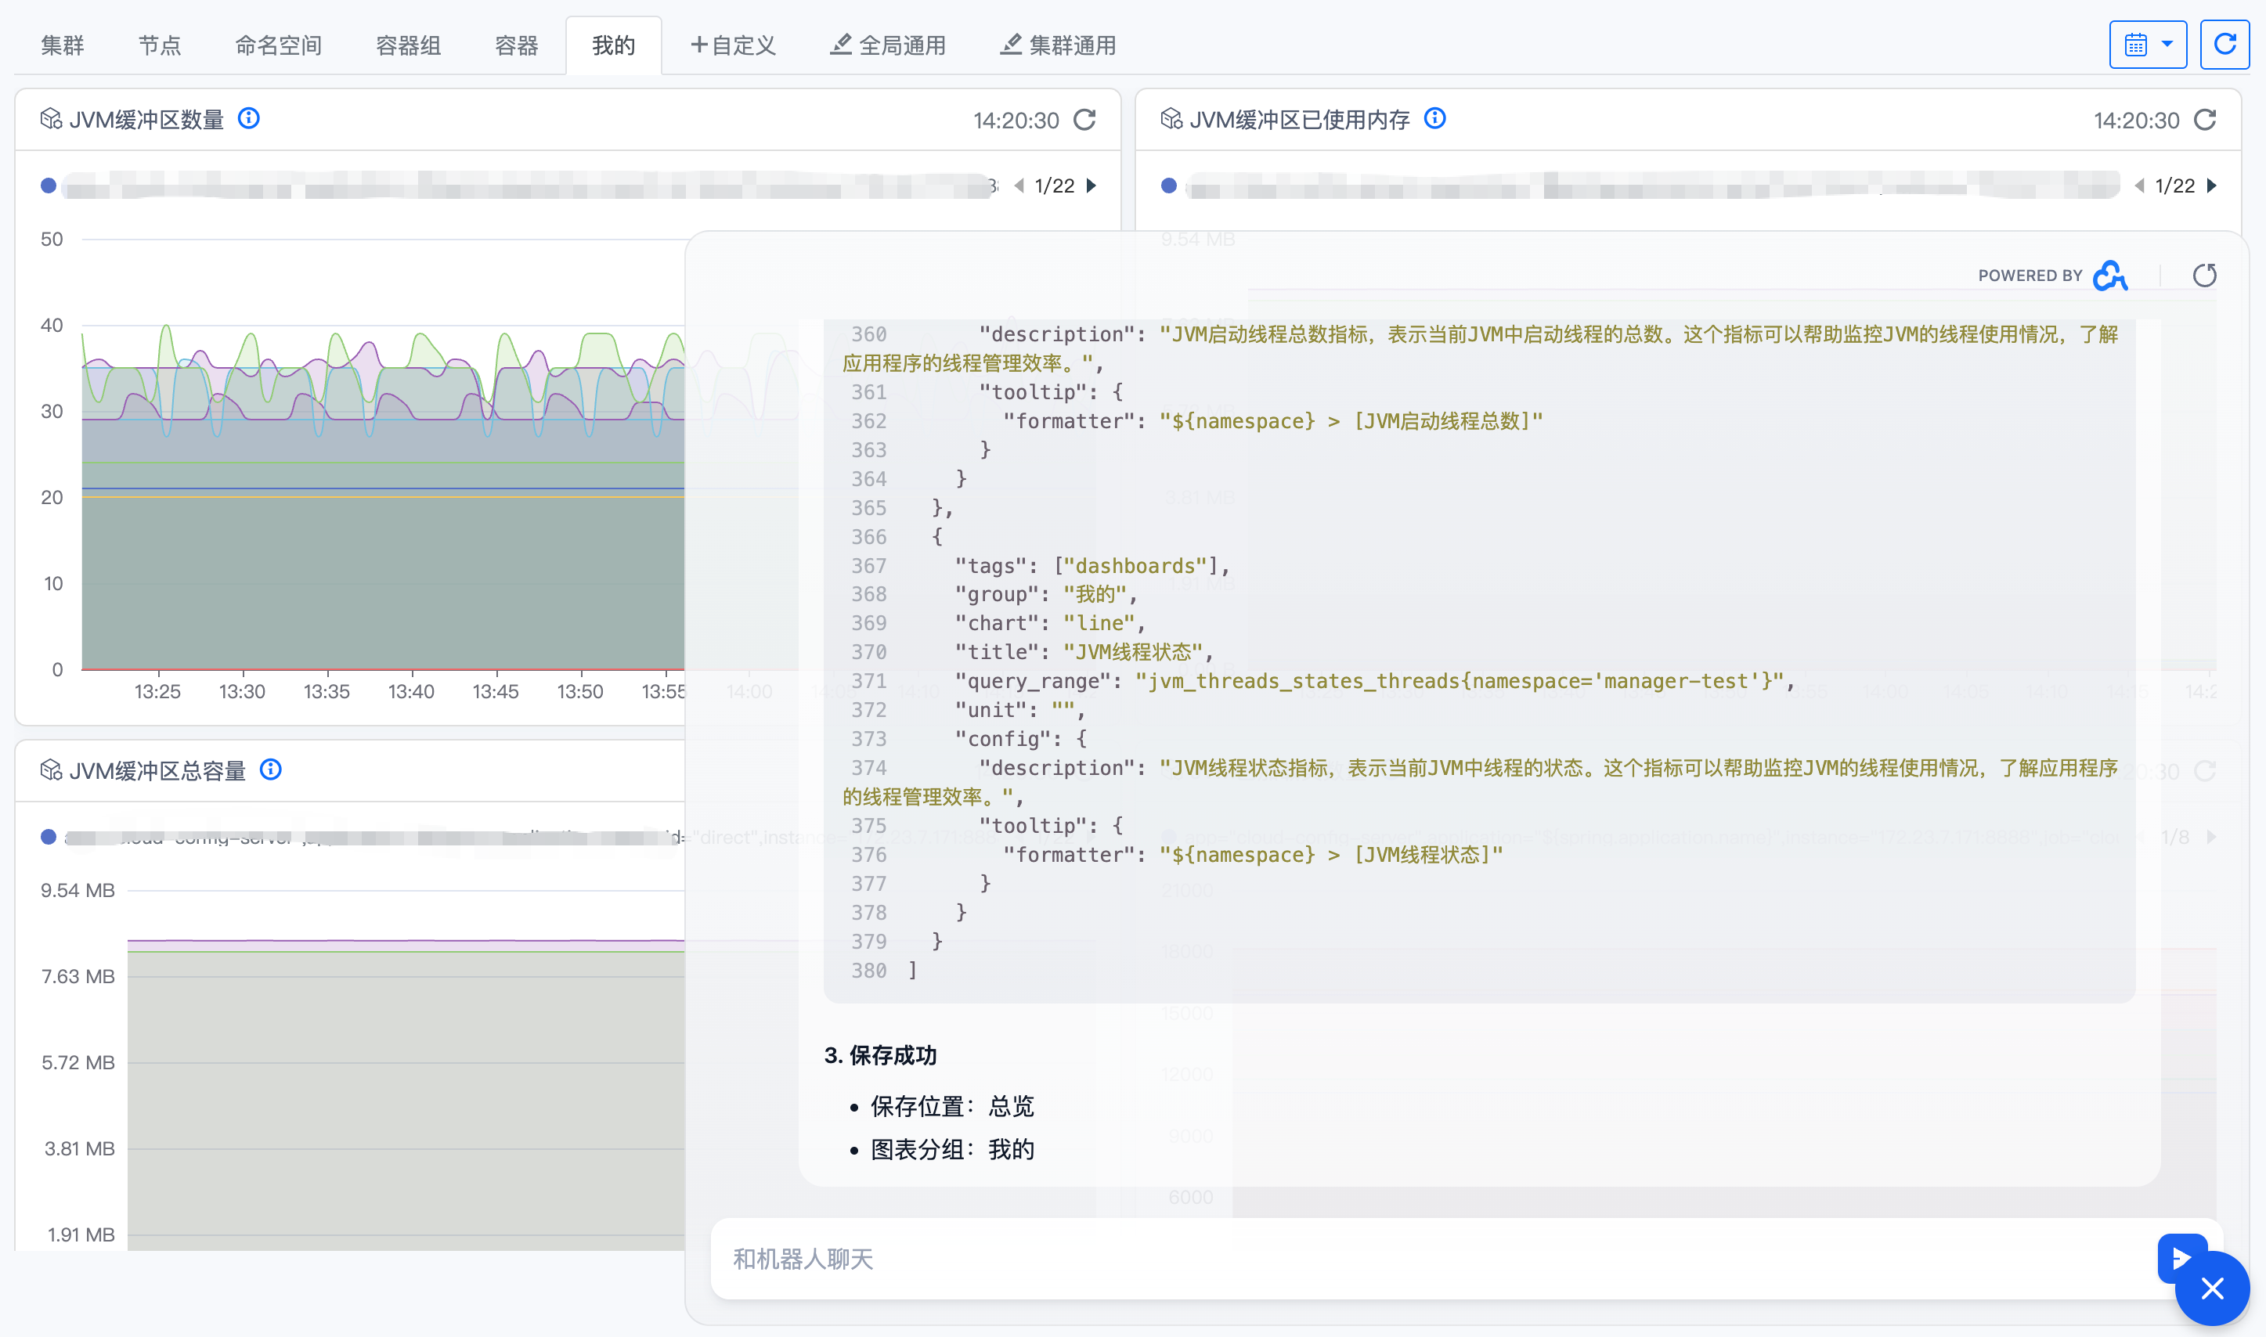Screen dimensions: 2266x1337
Task: Refresh the JVM缓冲区已使用内存 panel
Action: (x=2205, y=120)
